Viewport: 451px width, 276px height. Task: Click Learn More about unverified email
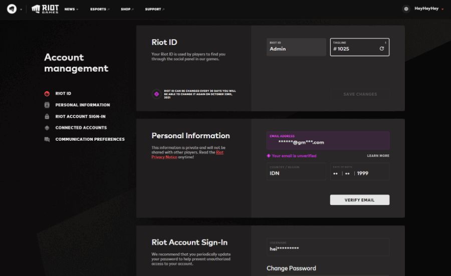pos(378,156)
